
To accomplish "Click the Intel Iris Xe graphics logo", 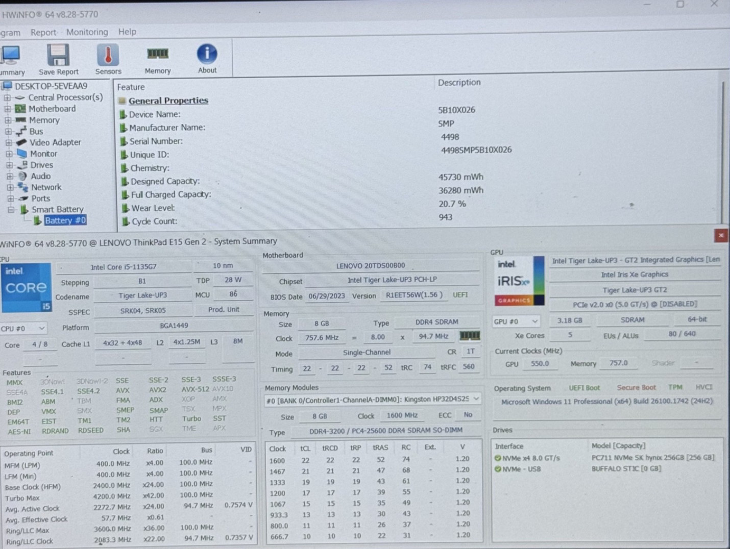I will pos(519,281).
